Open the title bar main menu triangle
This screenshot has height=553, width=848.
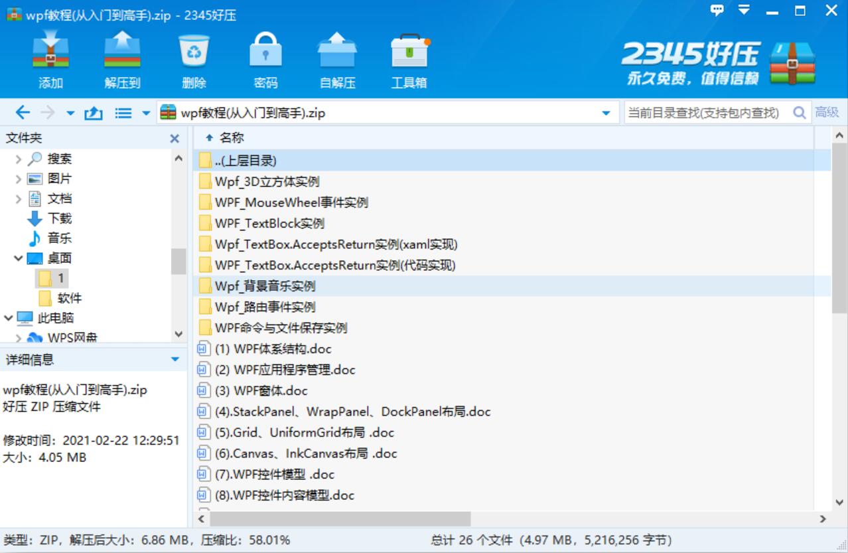pyautogui.click(x=744, y=10)
